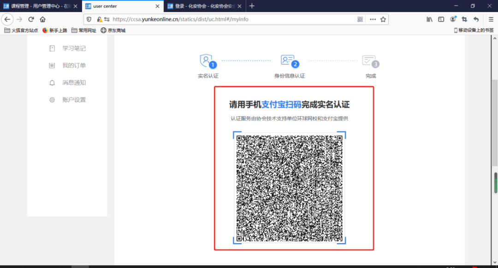The image size is (498, 268).
Task: Switch to the 课程管理 tab
Action: [41, 6]
